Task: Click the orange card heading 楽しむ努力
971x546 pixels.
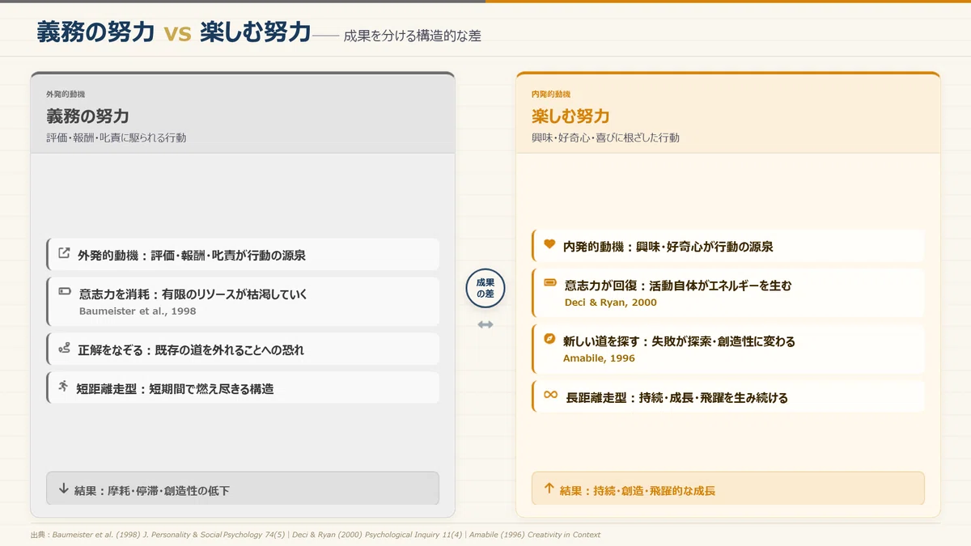Action: (x=570, y=116)
